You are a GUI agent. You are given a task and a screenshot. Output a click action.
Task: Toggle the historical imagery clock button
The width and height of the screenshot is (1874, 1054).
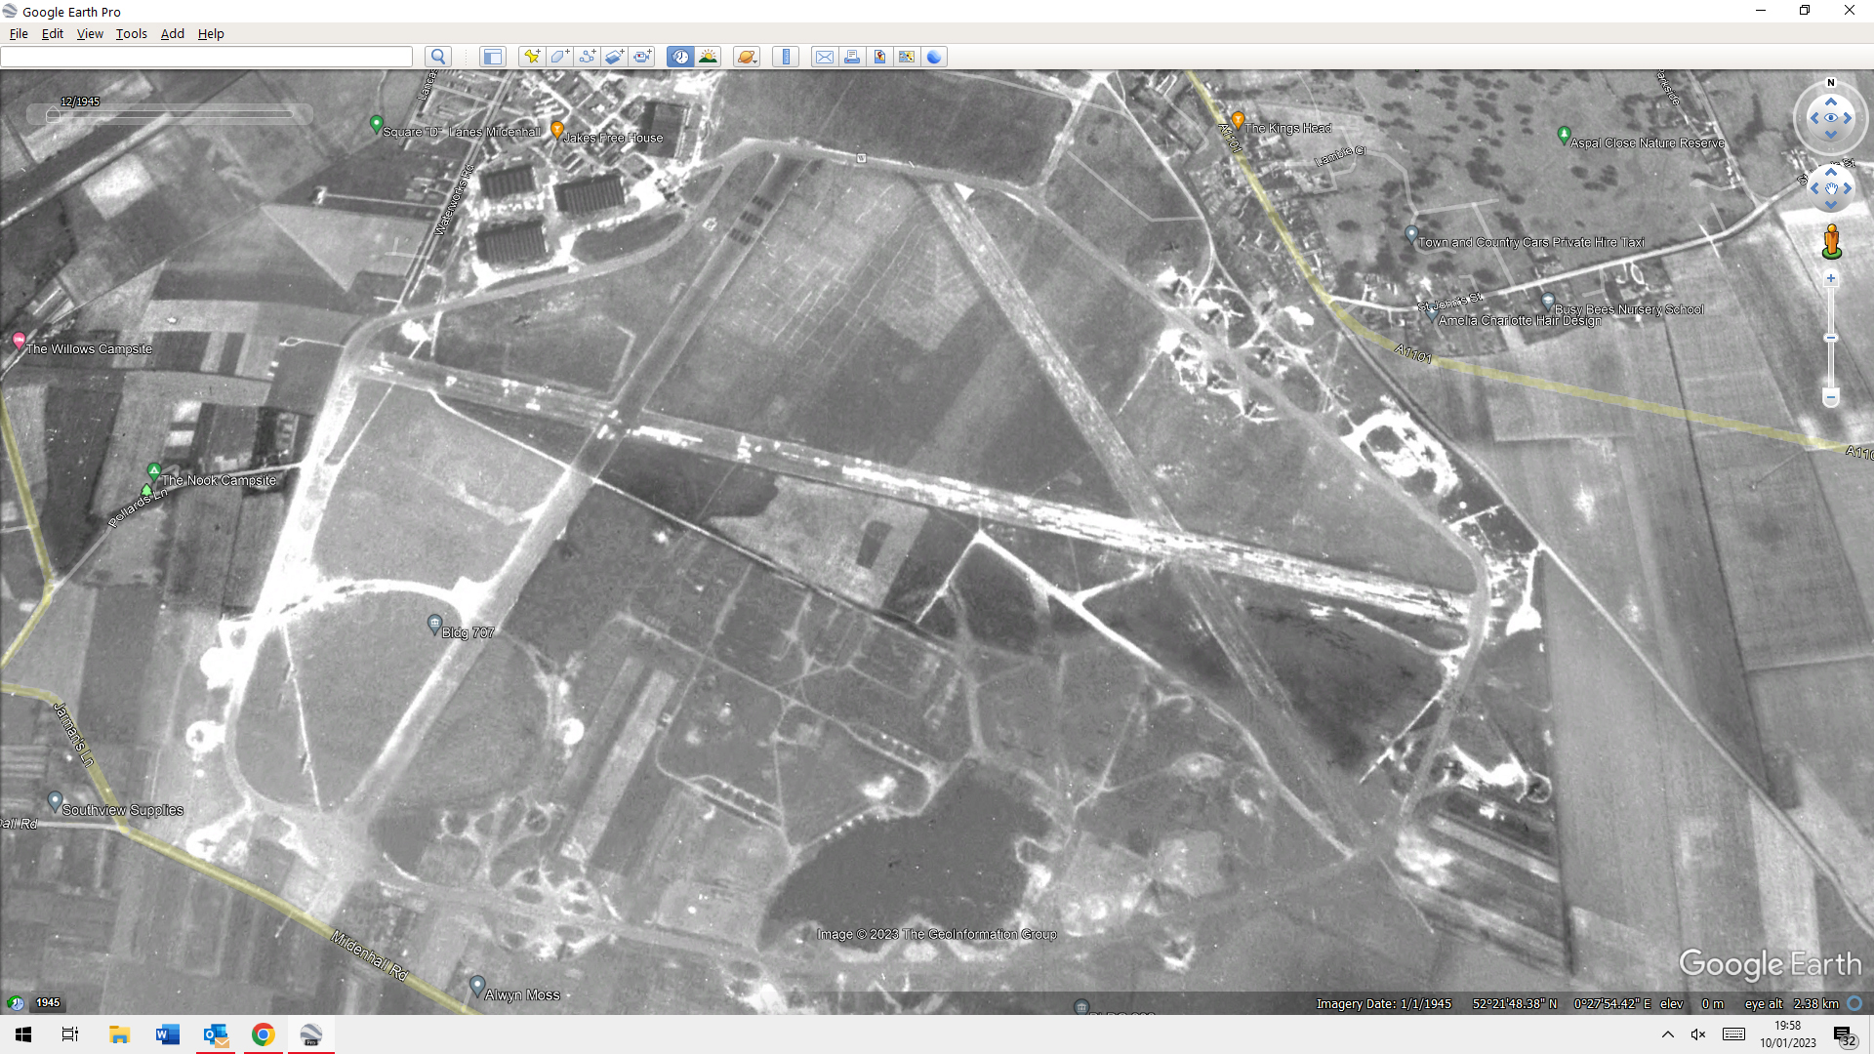point(680,57)
